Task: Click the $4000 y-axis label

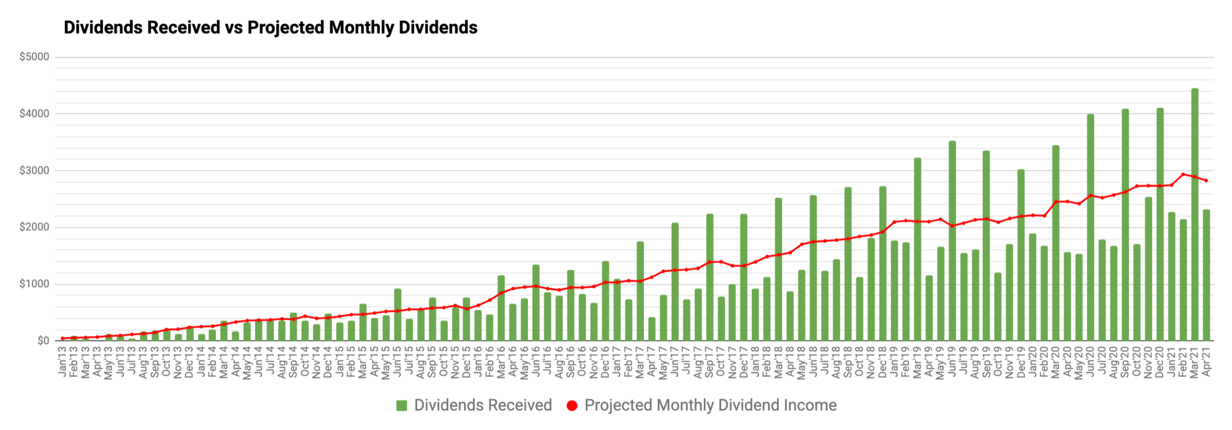Action: 34,114
